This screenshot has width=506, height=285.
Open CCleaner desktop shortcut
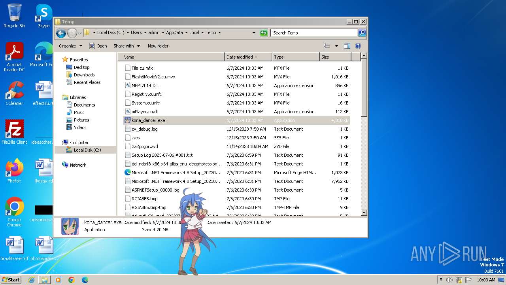point(14,93)
